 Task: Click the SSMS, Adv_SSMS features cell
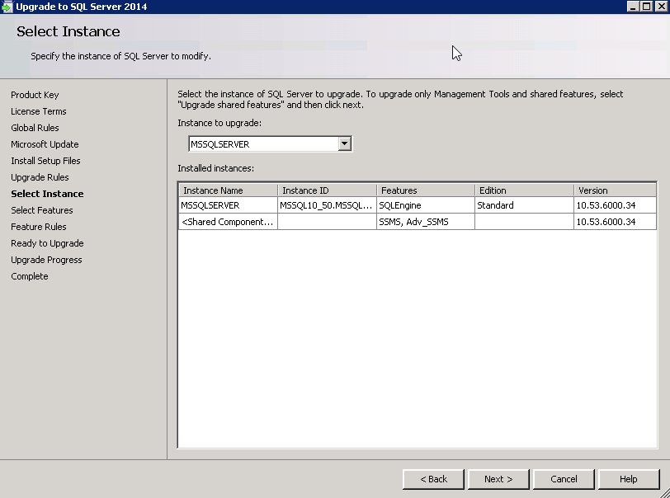point(426,222)
